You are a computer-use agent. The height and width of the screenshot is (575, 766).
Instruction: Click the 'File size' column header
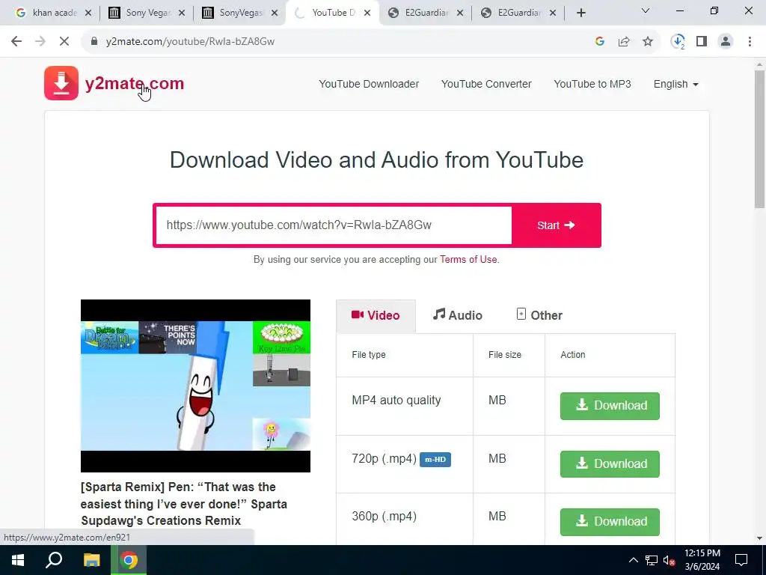(505, 355)
